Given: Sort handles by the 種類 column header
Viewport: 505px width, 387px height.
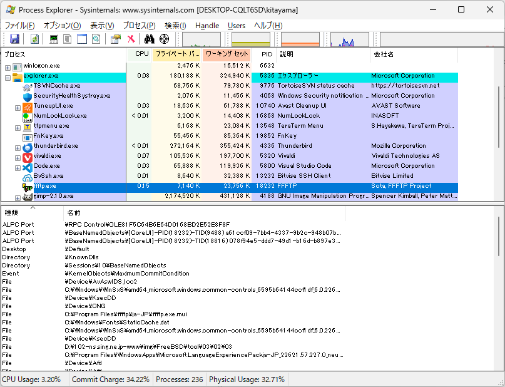Looking at the screenshot, I should [32, 213].
